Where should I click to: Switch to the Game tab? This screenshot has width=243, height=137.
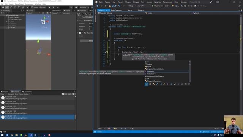[67, 11]
